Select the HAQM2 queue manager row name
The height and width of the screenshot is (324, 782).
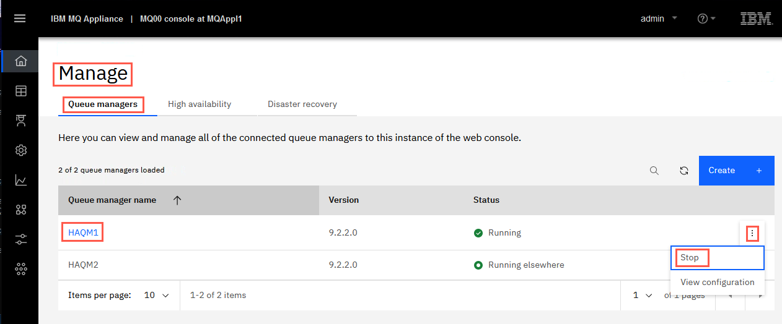pyautogui.click(x=83, y=265)
